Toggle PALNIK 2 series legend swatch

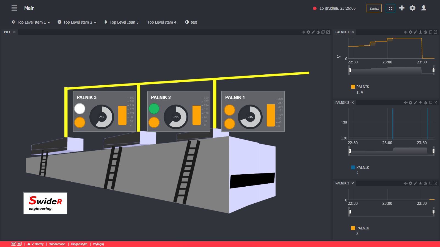click(x=353, y=167)
